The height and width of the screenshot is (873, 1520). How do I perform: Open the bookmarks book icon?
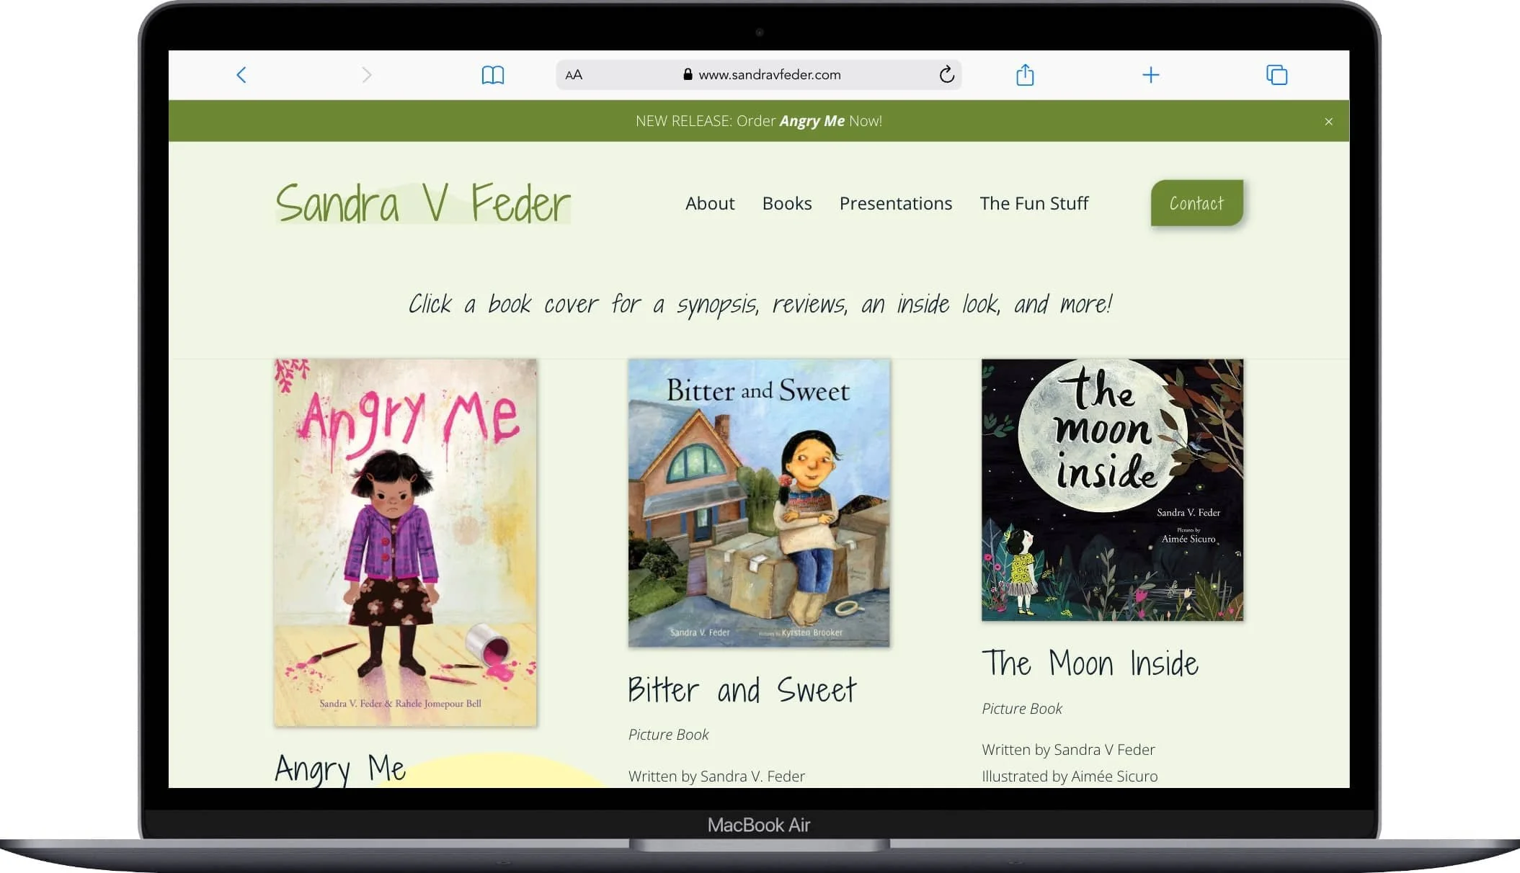[493, 75]
